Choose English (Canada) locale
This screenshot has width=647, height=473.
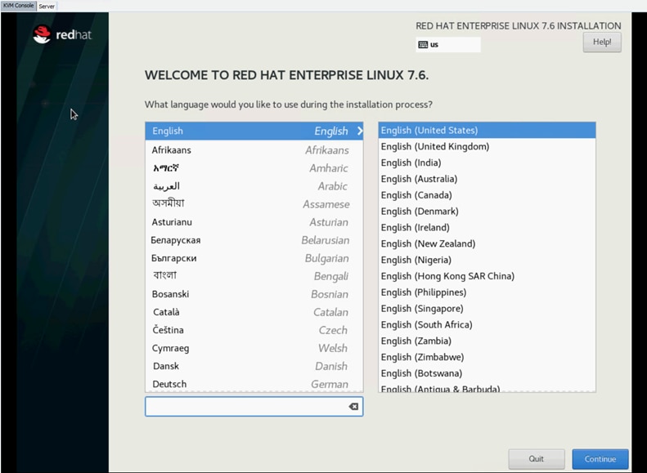coord(487,195)
